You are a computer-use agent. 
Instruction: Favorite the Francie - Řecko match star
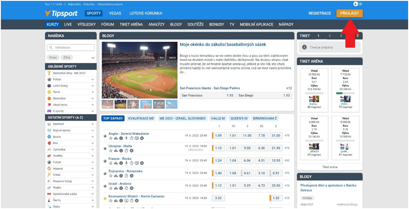[111, 163]
